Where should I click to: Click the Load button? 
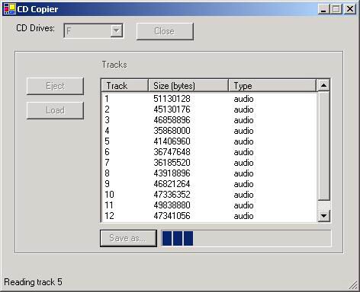pyautogui.click(x=55, y=110)
